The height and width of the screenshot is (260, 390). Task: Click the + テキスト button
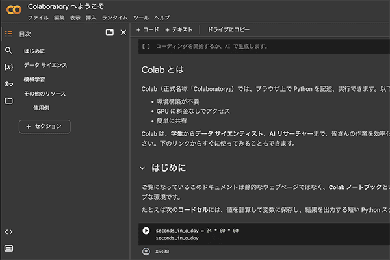coord(179,30)
